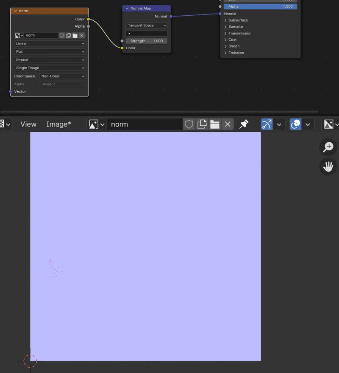This screenshot has width=339, height=373.
Task: Unlink the image with the X button
Action: tap(228, 124)
